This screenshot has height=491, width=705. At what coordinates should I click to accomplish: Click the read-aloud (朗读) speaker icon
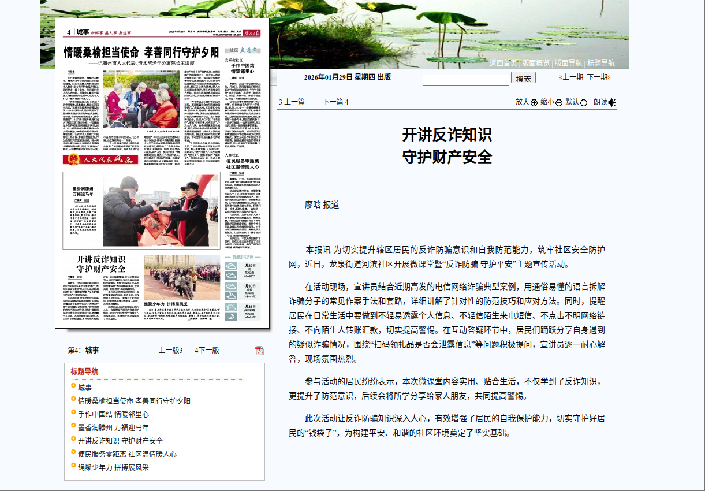click(611, 103)
